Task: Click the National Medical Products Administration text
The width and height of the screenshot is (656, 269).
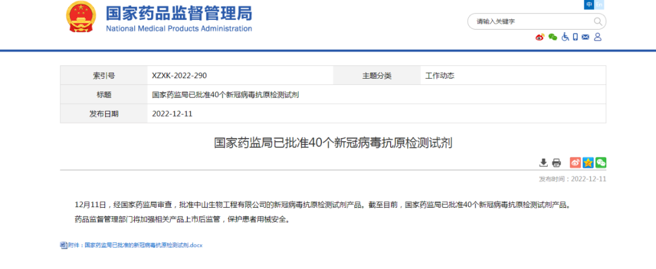Action: pyautogui.click(x=179, y=28)
